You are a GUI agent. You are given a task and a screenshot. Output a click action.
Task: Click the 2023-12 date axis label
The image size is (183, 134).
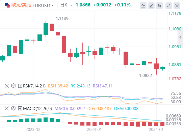(x=33, y=130)
